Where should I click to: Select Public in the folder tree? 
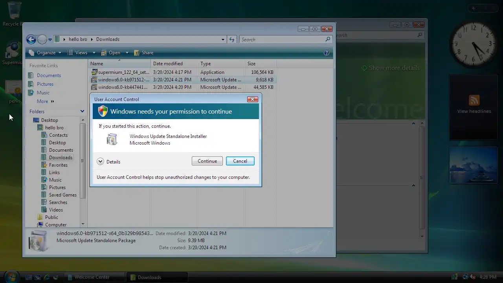pos(51,217)
